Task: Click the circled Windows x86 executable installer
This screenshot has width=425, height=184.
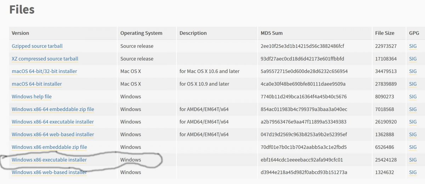Action: tap(49, 160)
